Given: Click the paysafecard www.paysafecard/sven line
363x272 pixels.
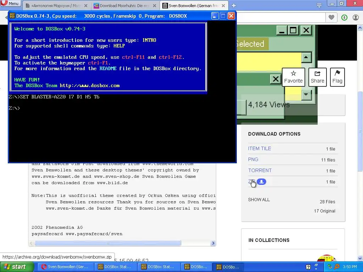Looking at the screenshot, I should point(77,234).
